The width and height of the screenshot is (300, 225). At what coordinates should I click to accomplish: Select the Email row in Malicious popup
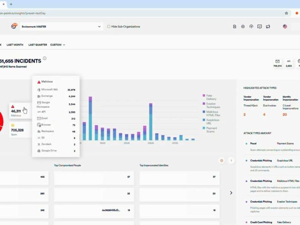(56, 118)
